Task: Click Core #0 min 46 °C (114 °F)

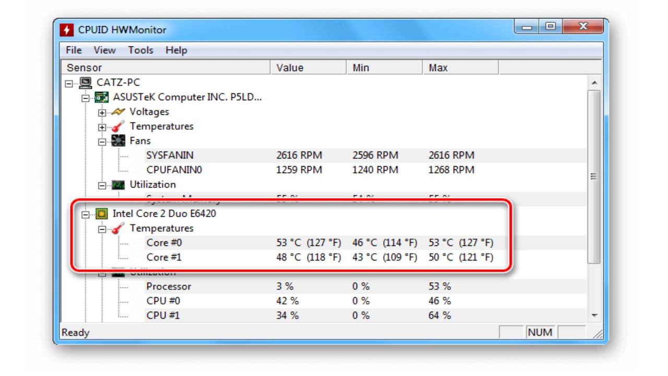Action: pyautogui.click(x=385, y=243)
